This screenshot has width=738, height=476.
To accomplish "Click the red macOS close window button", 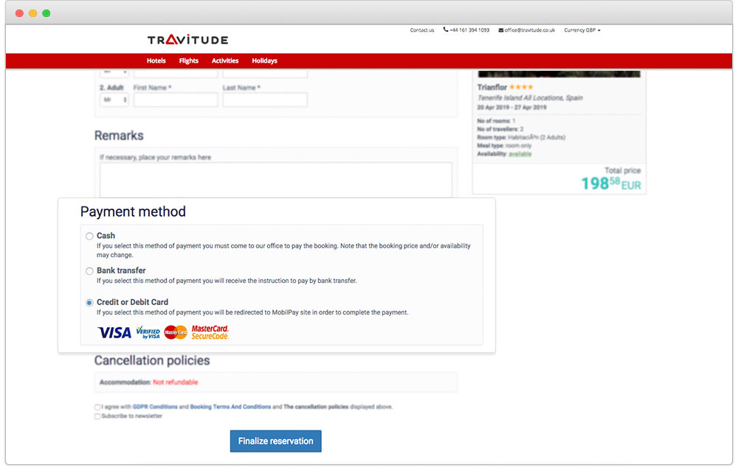I will pyautogui.click(x=19, y=13).
